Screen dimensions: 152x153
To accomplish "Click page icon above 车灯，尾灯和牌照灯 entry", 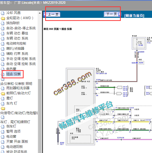I will pos(3,117).
